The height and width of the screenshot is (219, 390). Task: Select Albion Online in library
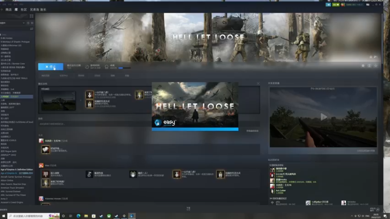(7, 181)
